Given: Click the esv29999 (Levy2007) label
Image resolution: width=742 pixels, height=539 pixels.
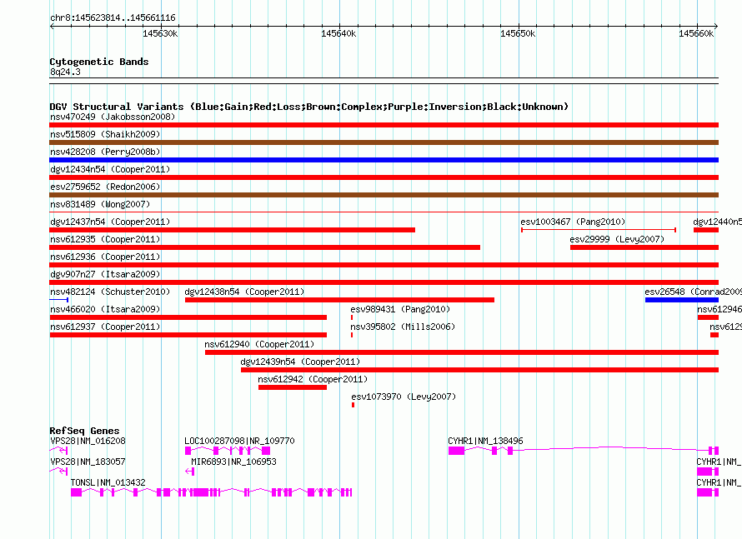Looking at the screenshot, I should (x=617, y=239).
